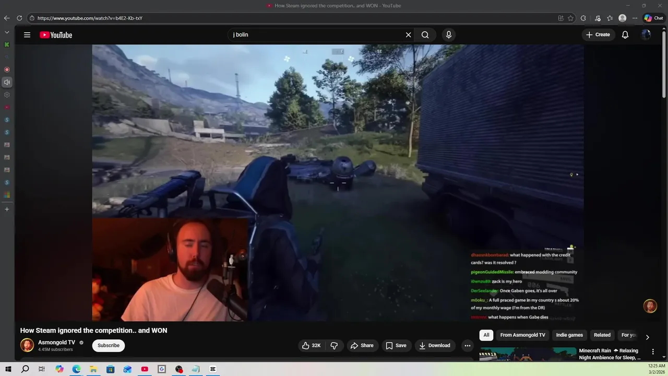Select the Indie games chip
The width and height of the screenshot is (668, 376).
click(x=569, y=335)
